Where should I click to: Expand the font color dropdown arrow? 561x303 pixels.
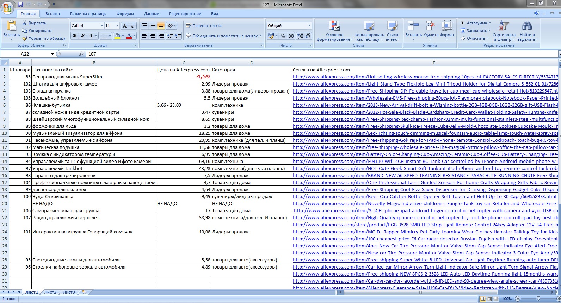click(135, 36)
